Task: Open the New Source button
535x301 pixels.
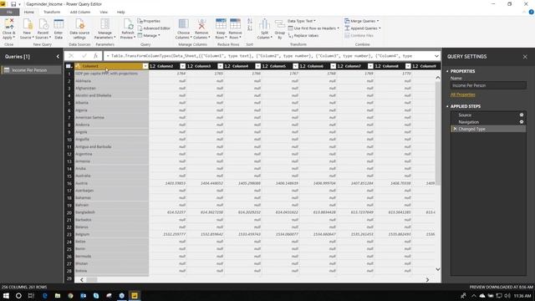Action: 28,29
